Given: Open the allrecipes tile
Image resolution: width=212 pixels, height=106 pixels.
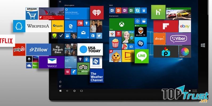Looking at the screenshot, I should tap(160, 39).
